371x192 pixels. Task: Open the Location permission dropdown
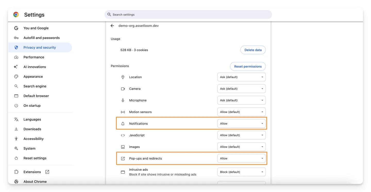point(241,77)
